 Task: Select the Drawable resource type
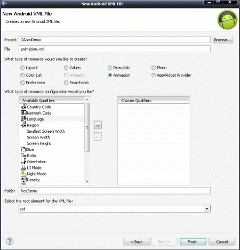point(110,68)
